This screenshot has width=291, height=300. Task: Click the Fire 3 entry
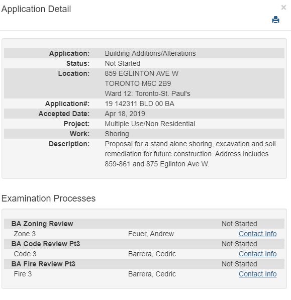[x=23, y=274]
